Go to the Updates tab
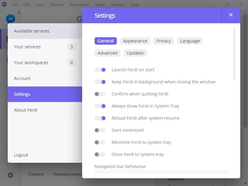 point(135,53)
